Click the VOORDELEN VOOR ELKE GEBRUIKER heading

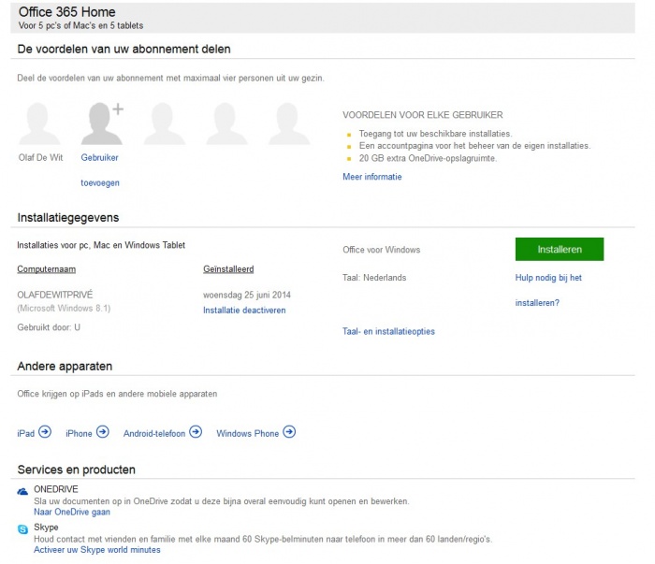tap(423, 115)
